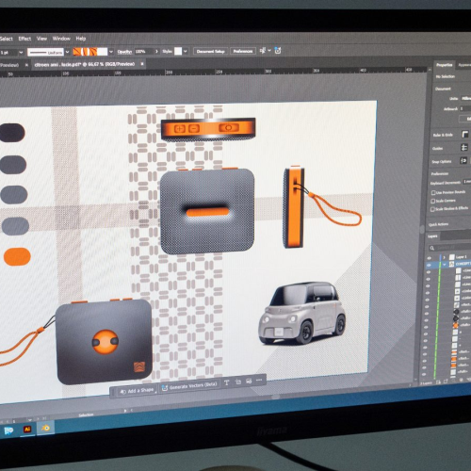Click Add a Shape in contextual bar

(x=138, y=391)
